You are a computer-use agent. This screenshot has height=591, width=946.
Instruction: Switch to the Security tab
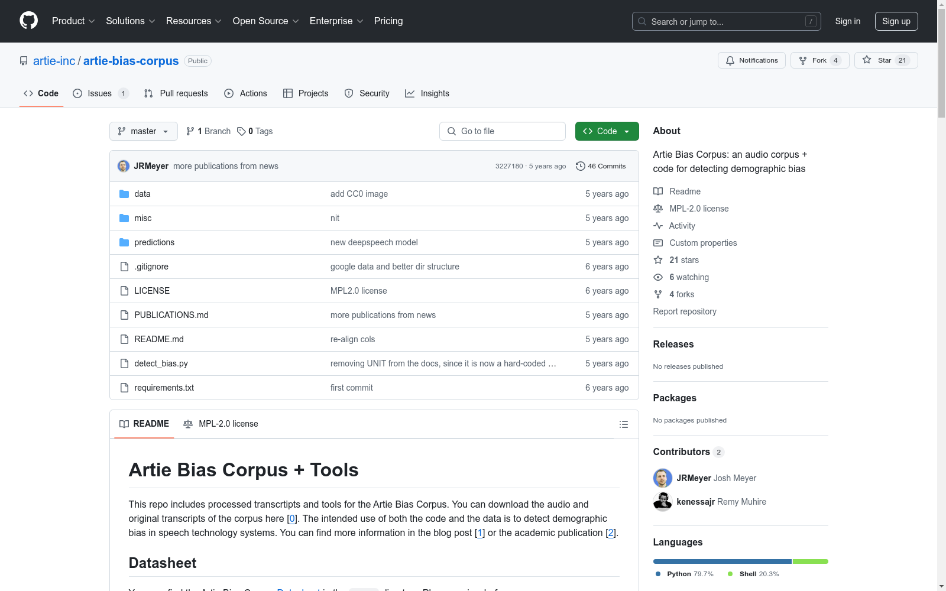click(367, 93)
